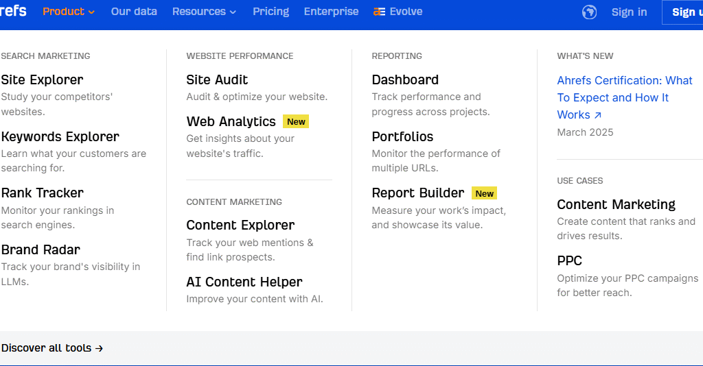This screenshot has height=366, width=703.
Task: Click the 'REPORTING' section heading
Action: (397, 56)
